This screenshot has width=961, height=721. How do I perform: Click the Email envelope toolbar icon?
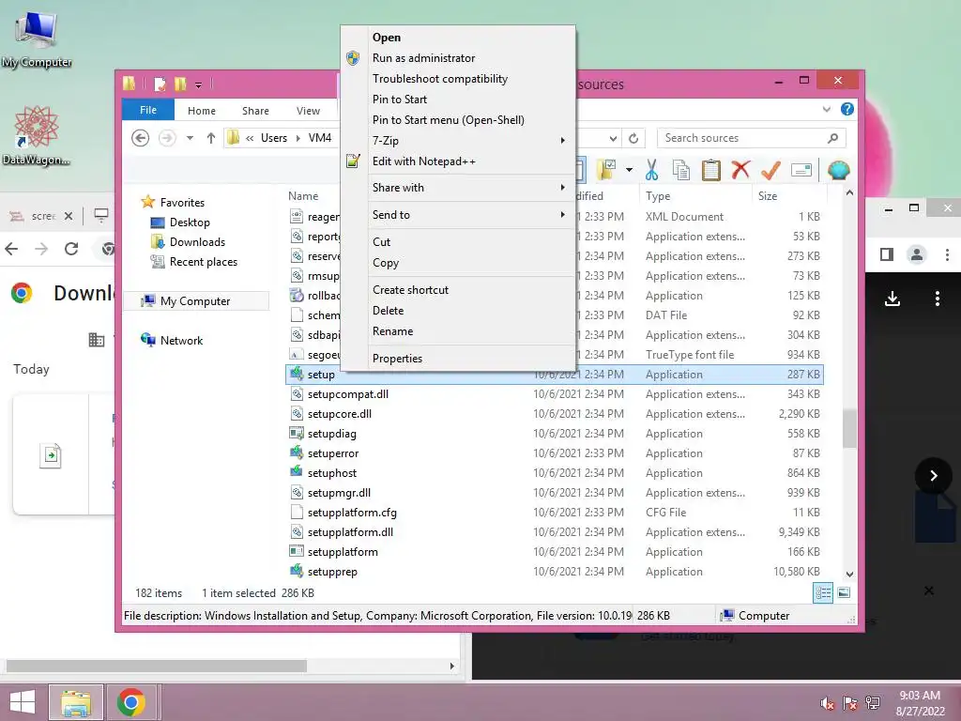click(x=801, y=170)
